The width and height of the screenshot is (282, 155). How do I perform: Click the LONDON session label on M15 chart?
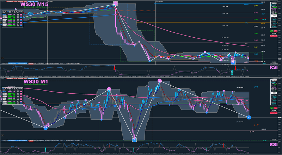pos(22,1)
